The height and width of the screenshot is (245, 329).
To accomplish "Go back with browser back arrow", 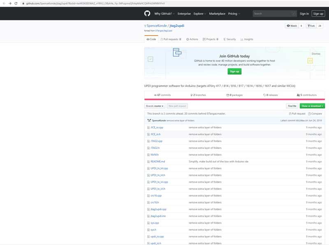I will pyautogui.click(x=4, y=3).
